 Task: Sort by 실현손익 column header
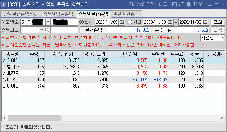click(x=129, y=54)
